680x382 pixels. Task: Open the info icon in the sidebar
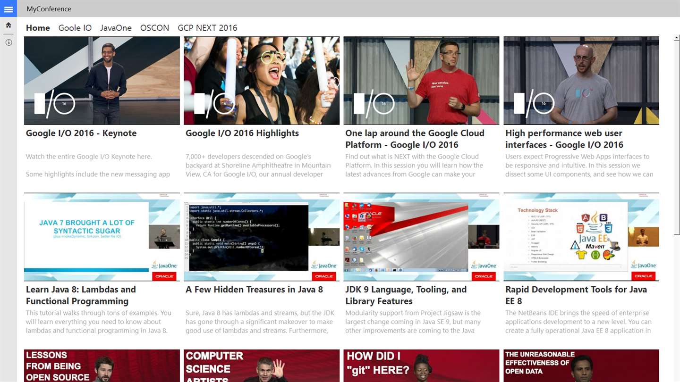click(8, 42)
